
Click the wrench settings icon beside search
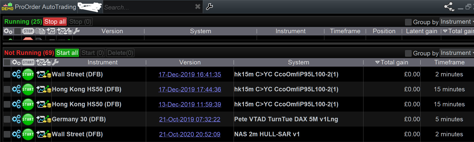point(209,7)
